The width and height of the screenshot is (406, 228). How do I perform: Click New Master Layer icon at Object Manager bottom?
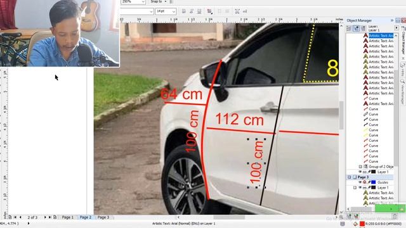pyautogui.click(x=357, y=215)
